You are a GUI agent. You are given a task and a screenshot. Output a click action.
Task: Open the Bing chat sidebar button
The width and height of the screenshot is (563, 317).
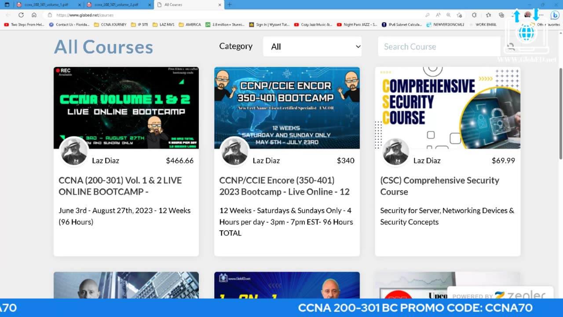(x=555, y=15)
